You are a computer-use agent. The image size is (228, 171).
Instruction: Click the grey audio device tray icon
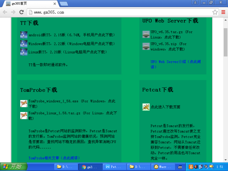click(206, 167)
